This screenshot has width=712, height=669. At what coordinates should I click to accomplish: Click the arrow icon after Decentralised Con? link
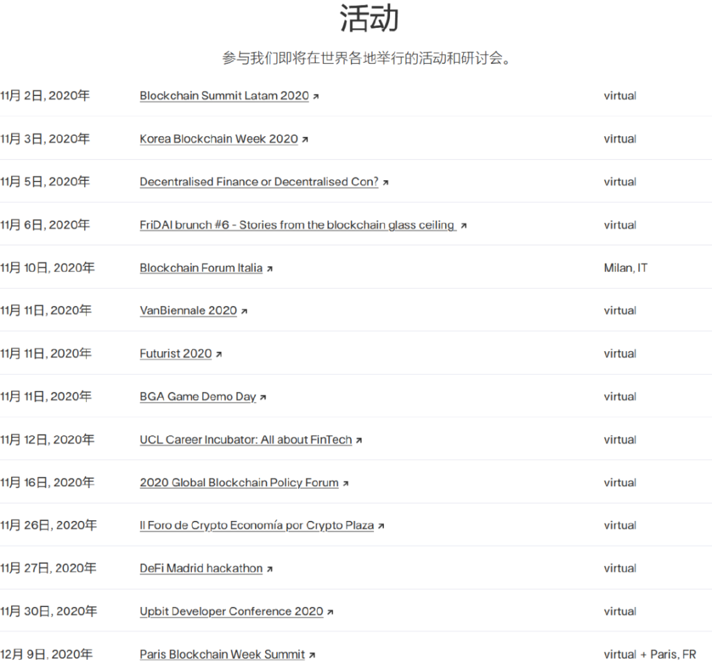click(385, 183)
